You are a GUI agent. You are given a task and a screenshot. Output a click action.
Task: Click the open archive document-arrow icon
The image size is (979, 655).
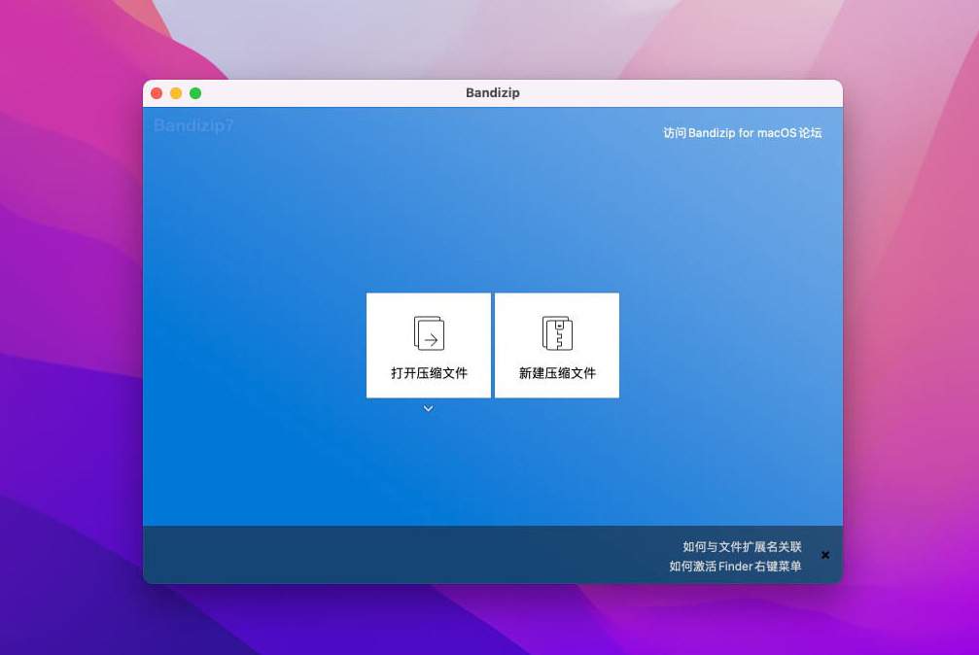click(x=429, y=332)
